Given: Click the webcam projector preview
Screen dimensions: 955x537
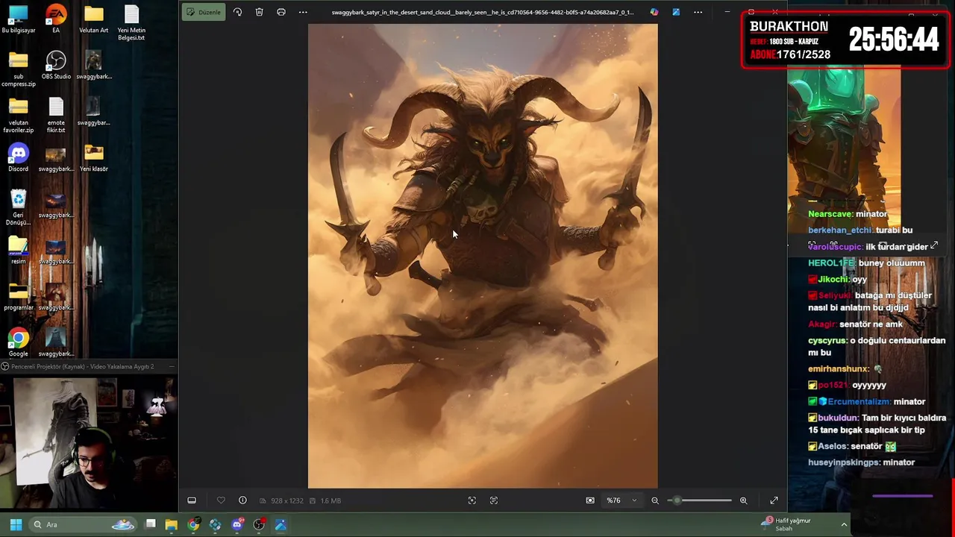Looking at the screenshot, I should pos(89,442).
